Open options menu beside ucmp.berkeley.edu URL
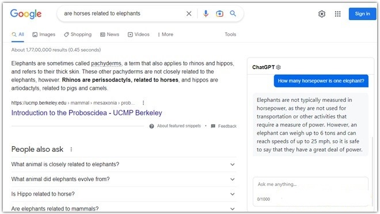Viewport: 380px width, 214px height. [143, 103]
